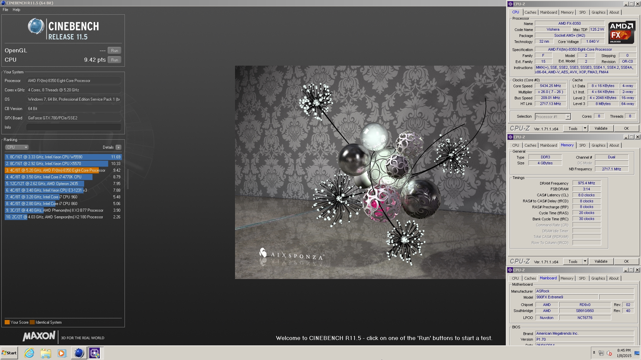Select ranking row AMD Opteron 2435
641x360 pixels.
[63, 184]
